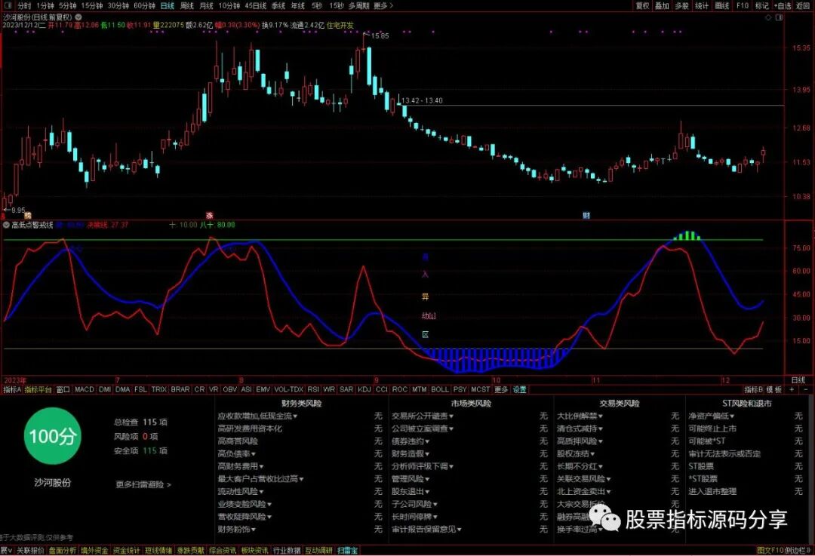Viewport: 815px width, 556px height.
Task: Open the 盘面分析 bottom tab
Action: (x=63, y=550)
